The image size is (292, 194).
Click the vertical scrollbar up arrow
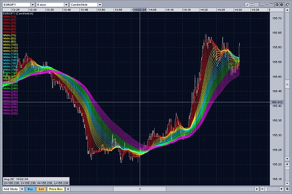coord(287,10)
